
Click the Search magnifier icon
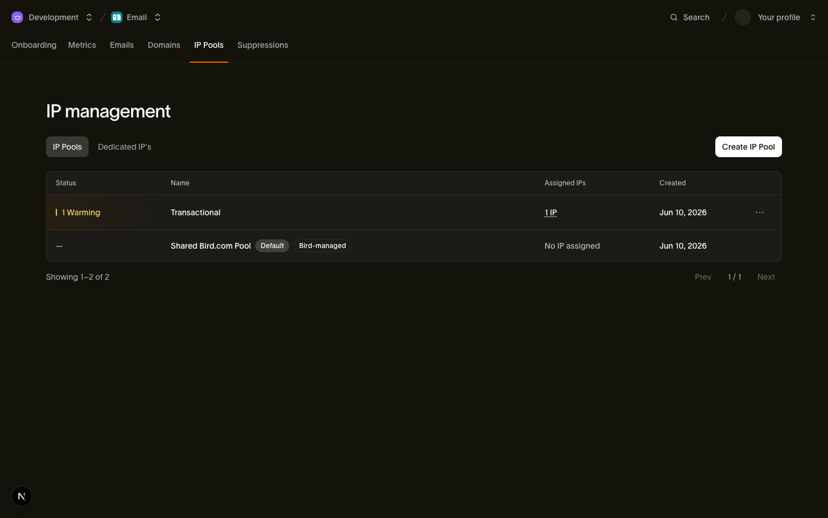pyautogui.click(x=674, y=17)
